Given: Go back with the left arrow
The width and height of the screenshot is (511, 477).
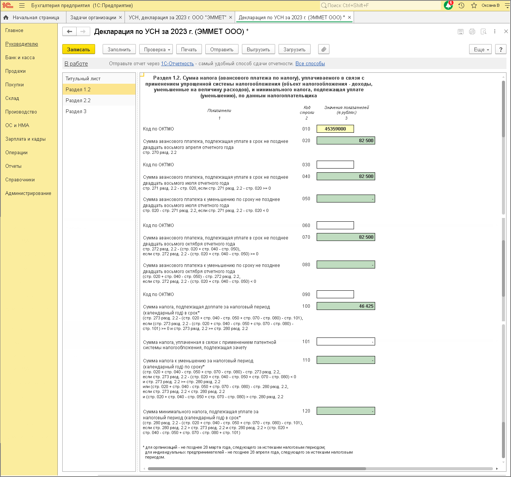Looking at the screenshot, I should tap(69, 32).
